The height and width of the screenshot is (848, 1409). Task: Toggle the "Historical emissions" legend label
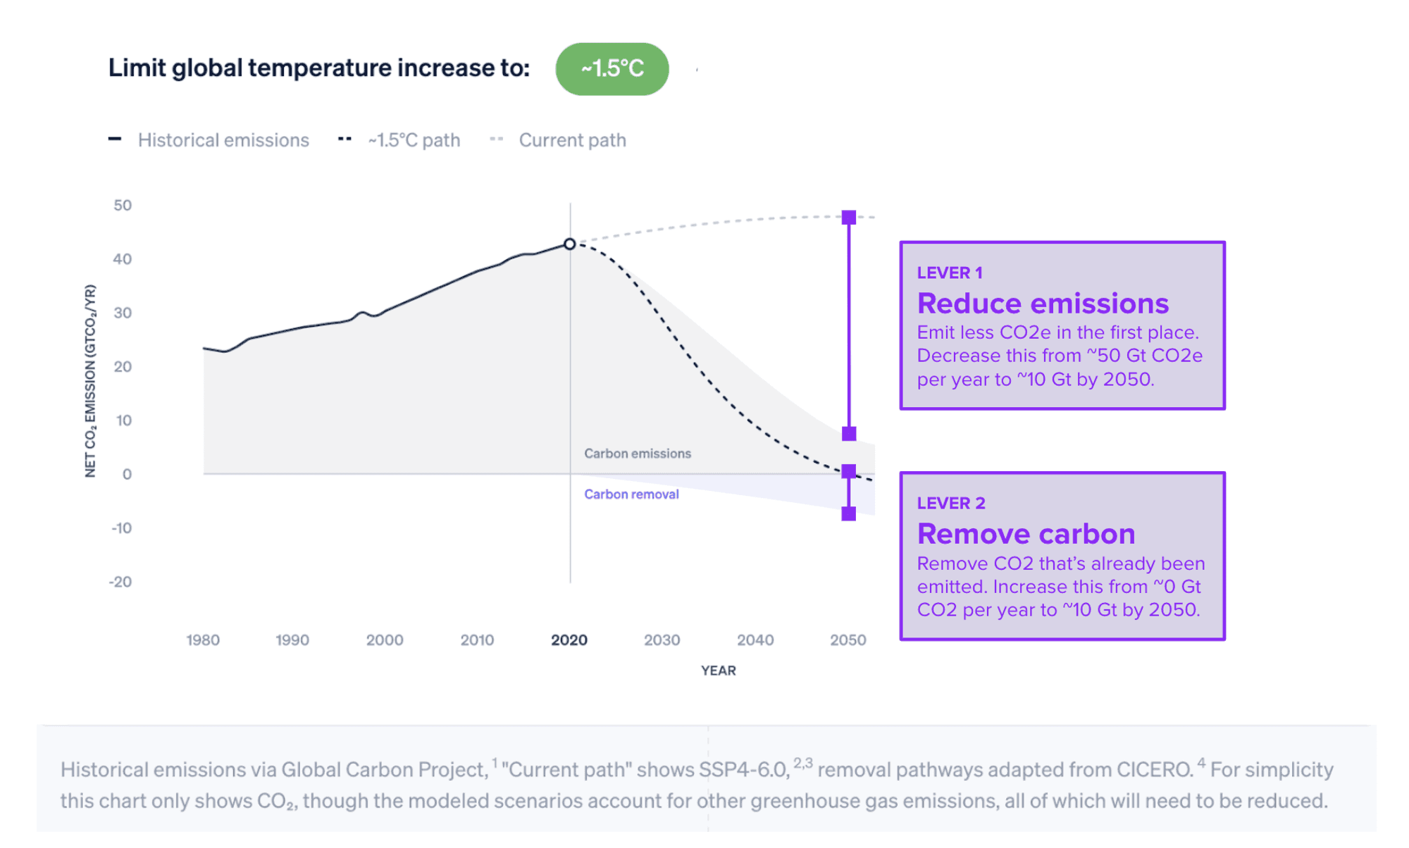point(223,140)
